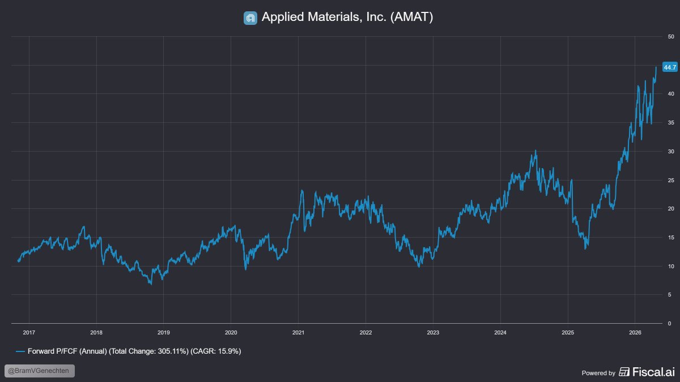Click the 2024 x-axis label
Screen dimensions: 680x382
point(500,332)
